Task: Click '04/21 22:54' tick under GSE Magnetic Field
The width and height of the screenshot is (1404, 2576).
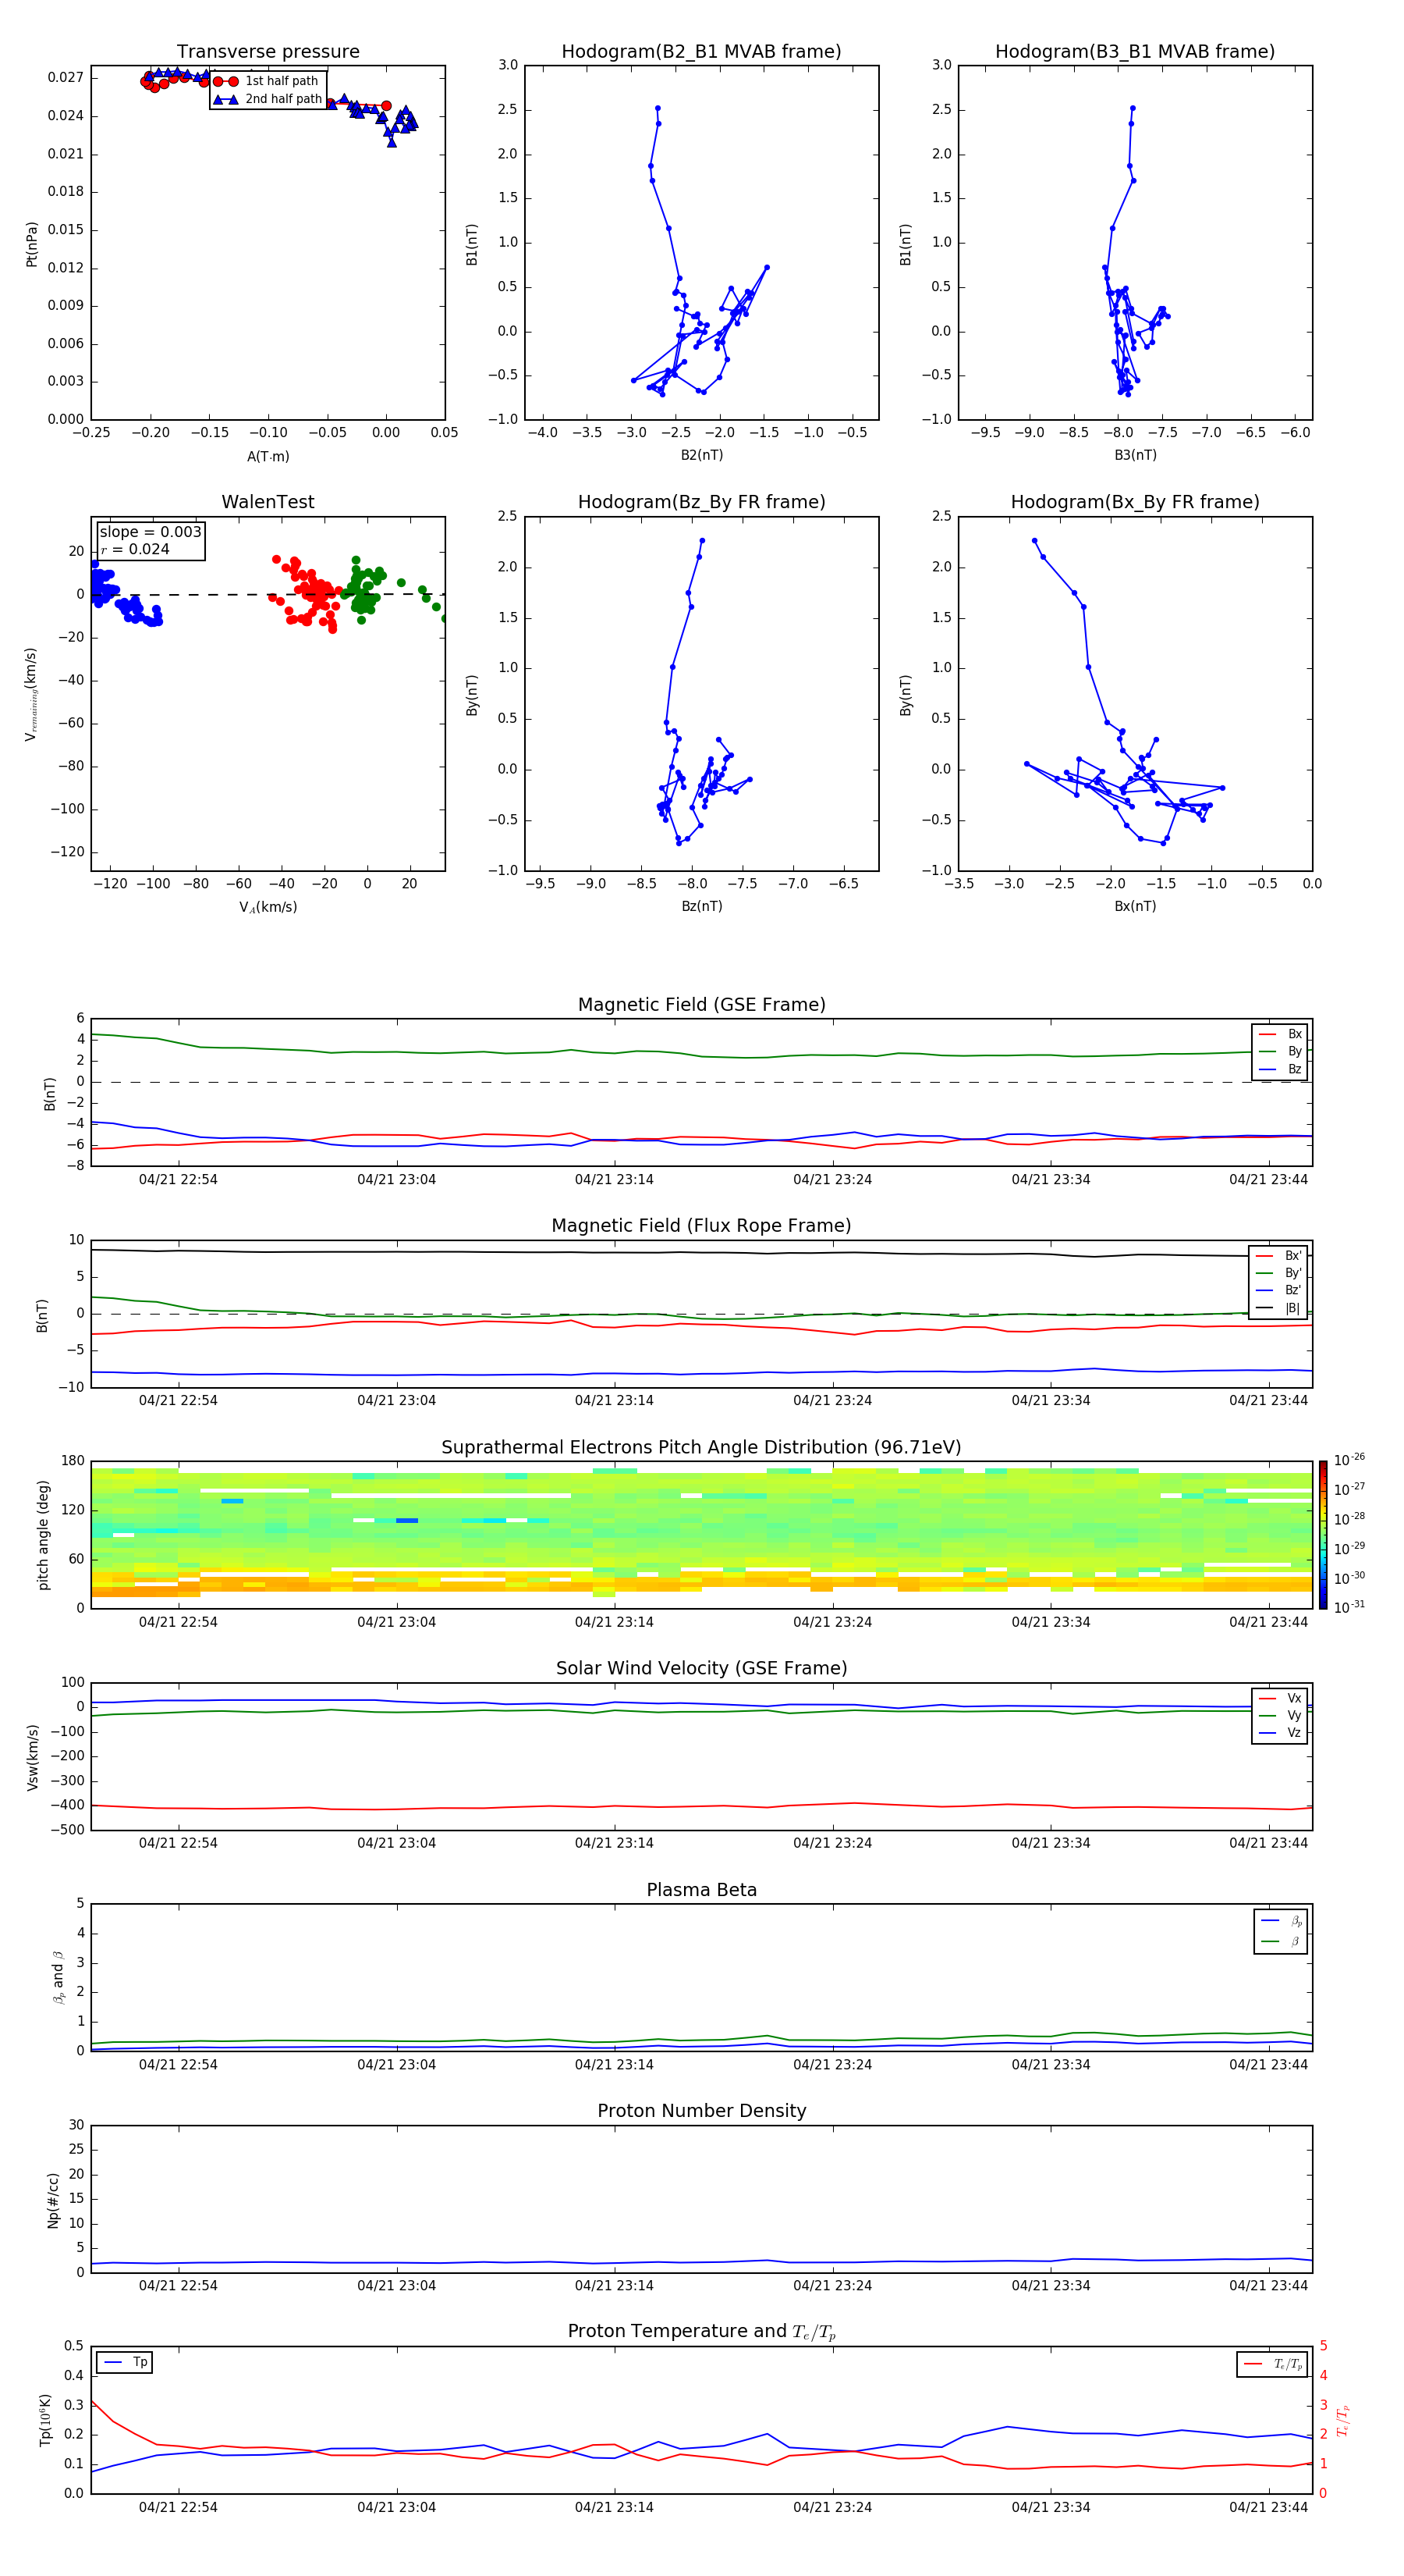Action: coord(178,1180)
